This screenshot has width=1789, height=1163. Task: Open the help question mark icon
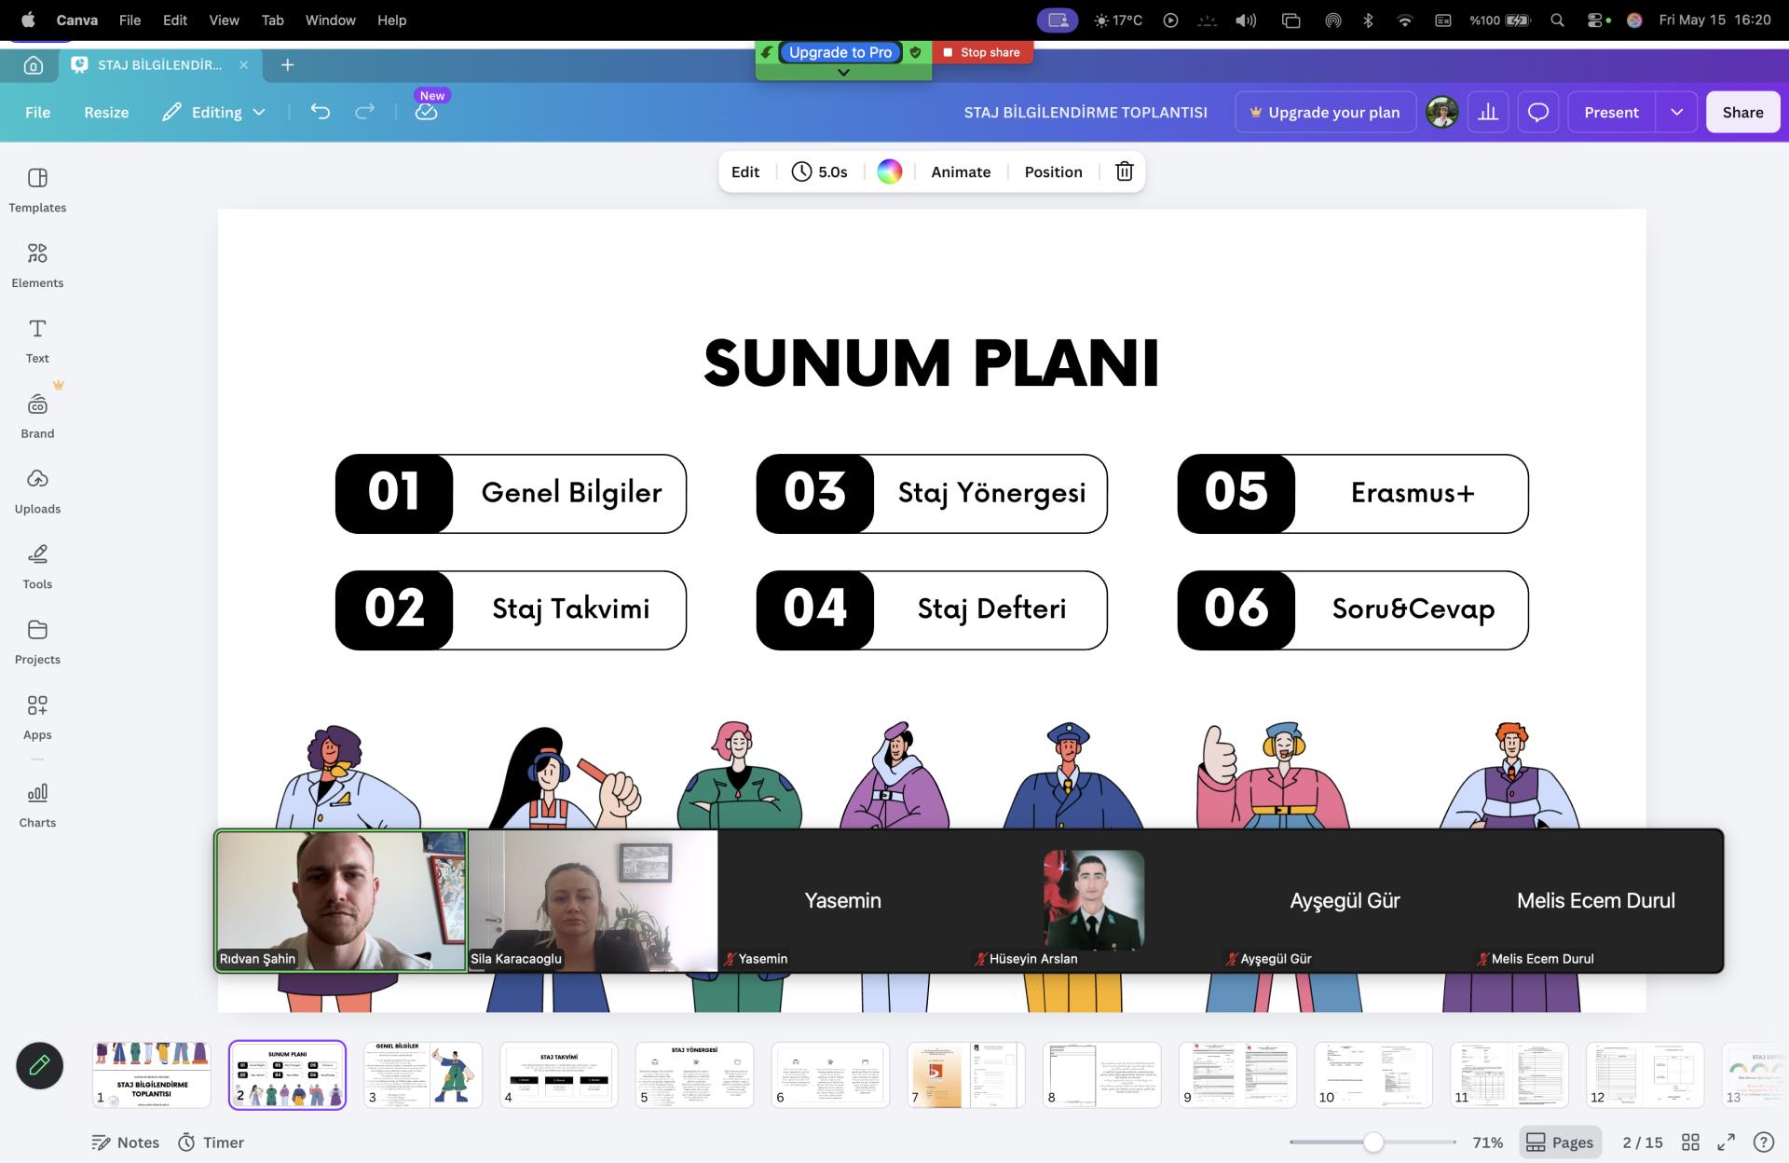click(x=1763, y=1142)
